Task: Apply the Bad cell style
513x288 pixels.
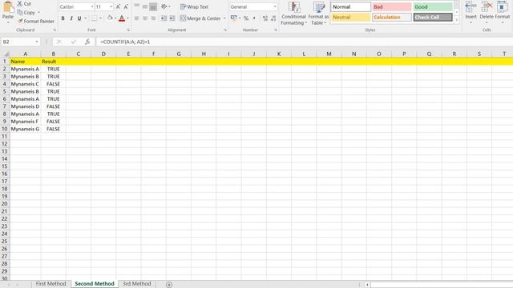Action: [392, 7]
